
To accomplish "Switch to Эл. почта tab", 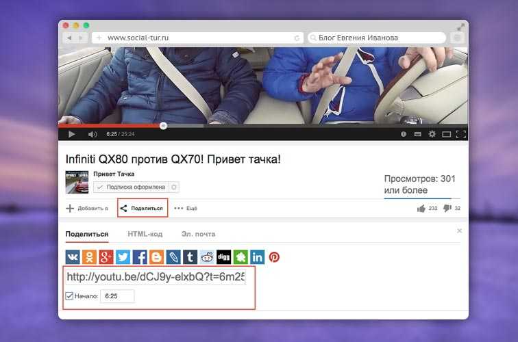I will click(x=198, y=234).
